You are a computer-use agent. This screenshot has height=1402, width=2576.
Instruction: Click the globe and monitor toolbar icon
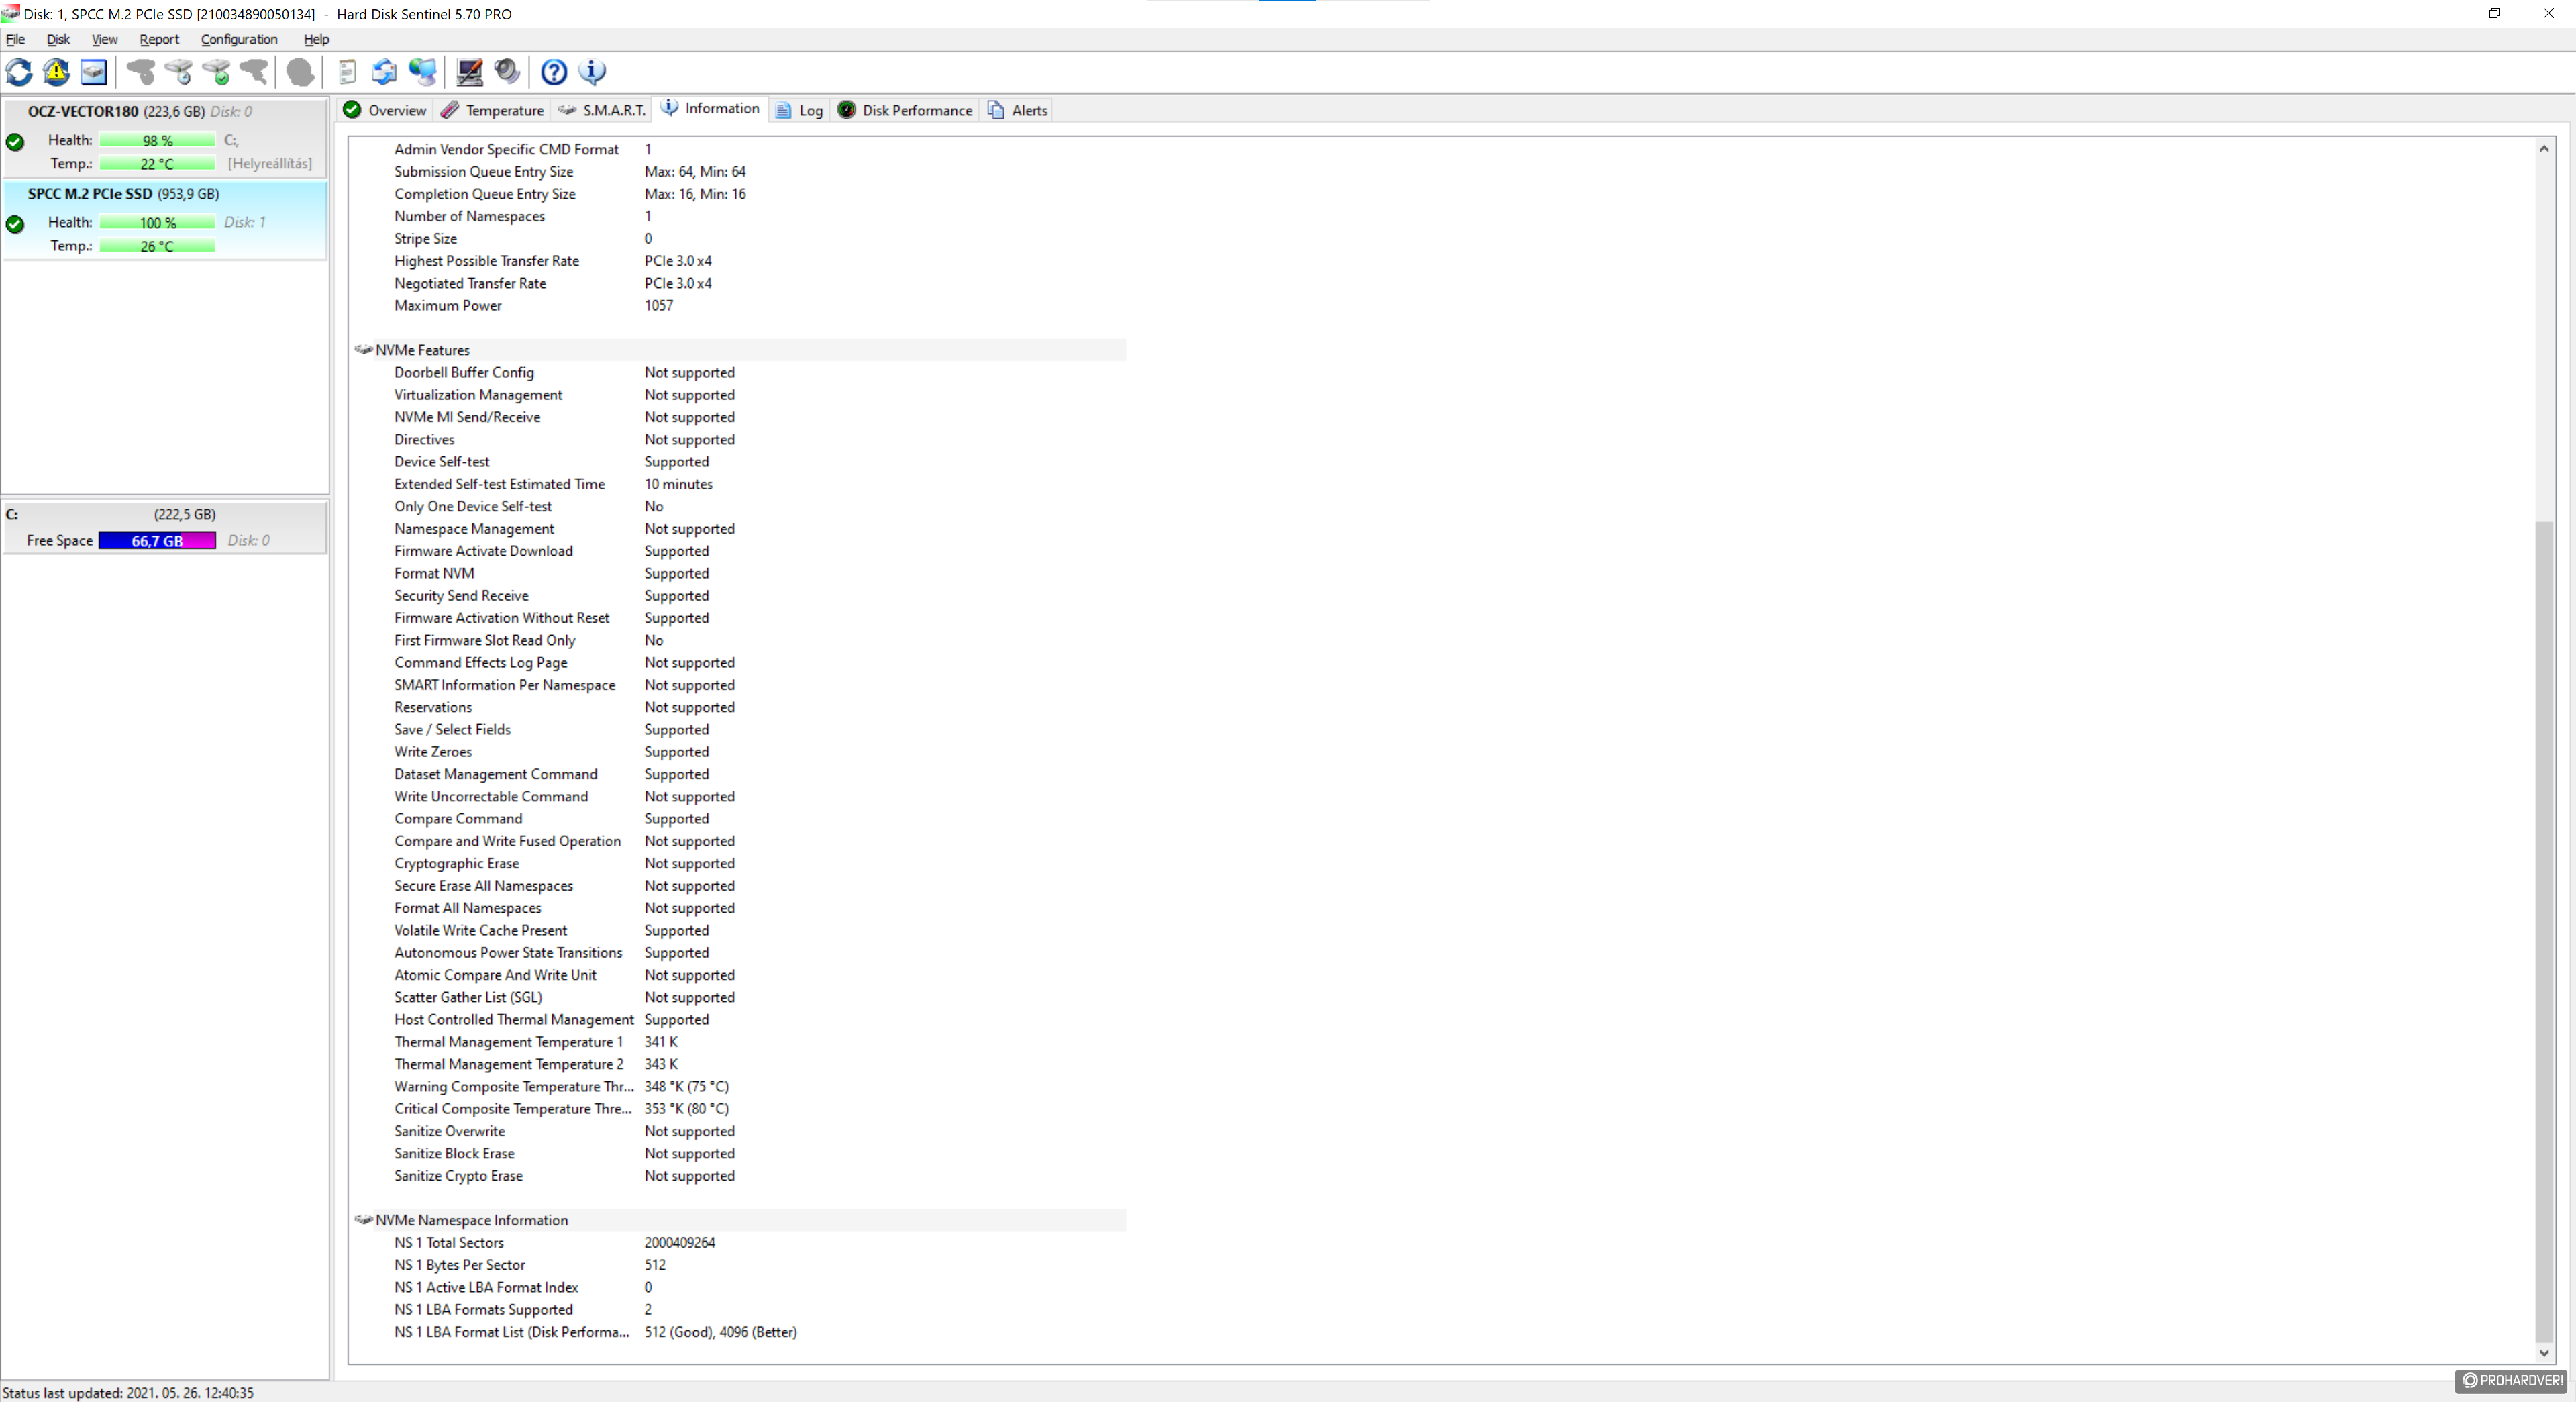[x=423, y=72]
